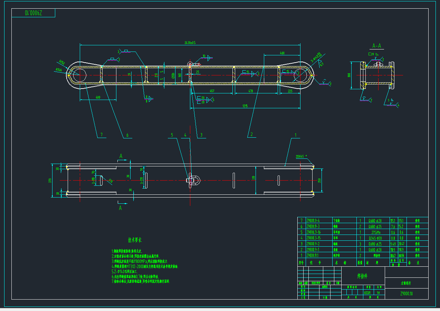Select the large 焊接件 title block text
The width and height of the screenshot is (440, 311).
362,276
